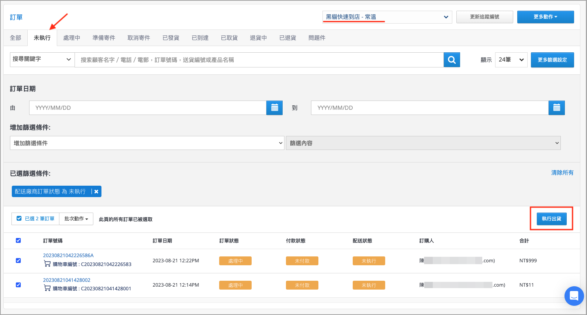Open the 篩選內容 dropdown

(x=423, y=143)
